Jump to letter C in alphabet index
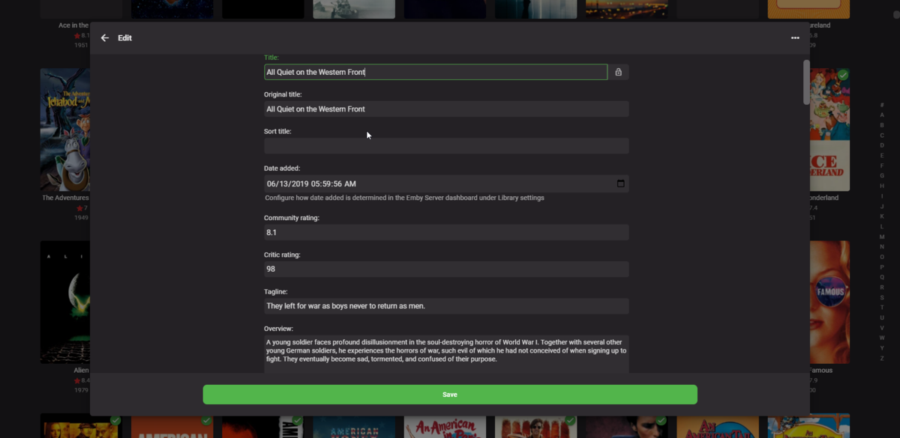This screenshot has width=900, height=438. click(x=882, y=135)
